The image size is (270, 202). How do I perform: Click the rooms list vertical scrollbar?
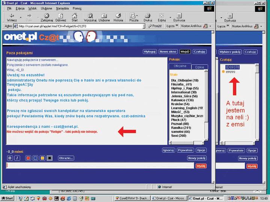tap(206, 105)
